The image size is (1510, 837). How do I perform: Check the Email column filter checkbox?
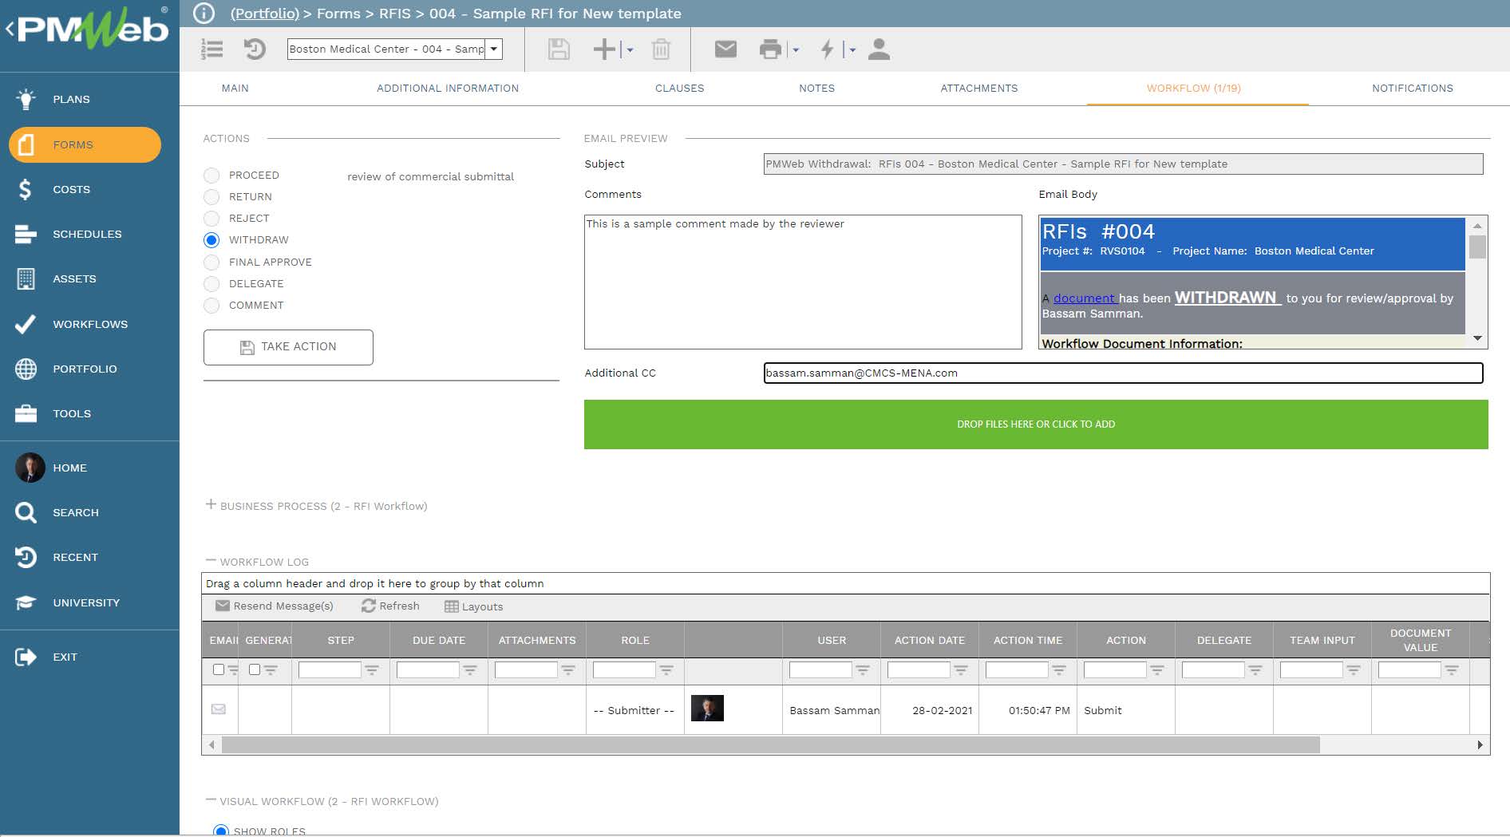coord(219,669)
